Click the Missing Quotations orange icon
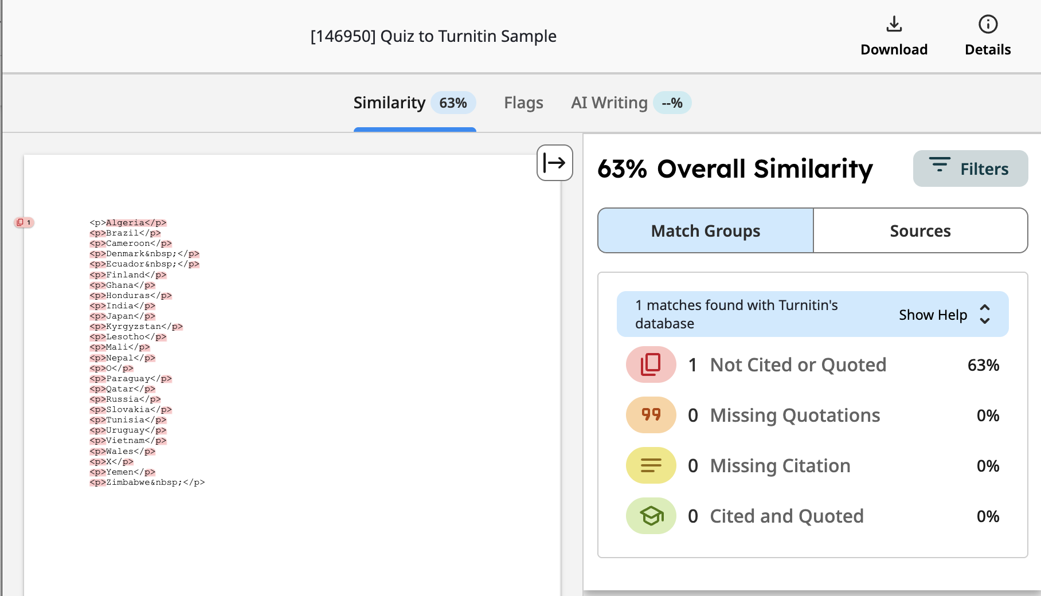 pos(651,415)
